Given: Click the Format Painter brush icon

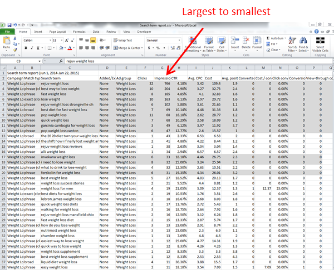Looking at the screenshot, I should [x=14, y=50].
